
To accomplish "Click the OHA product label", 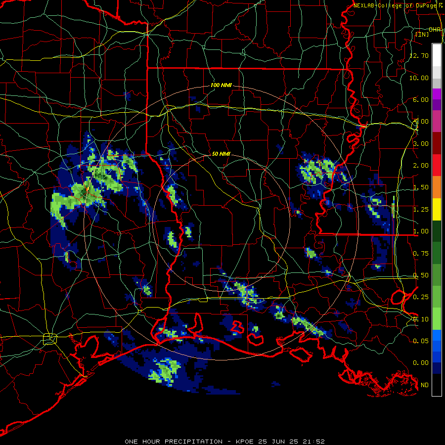I will [435, 30].
